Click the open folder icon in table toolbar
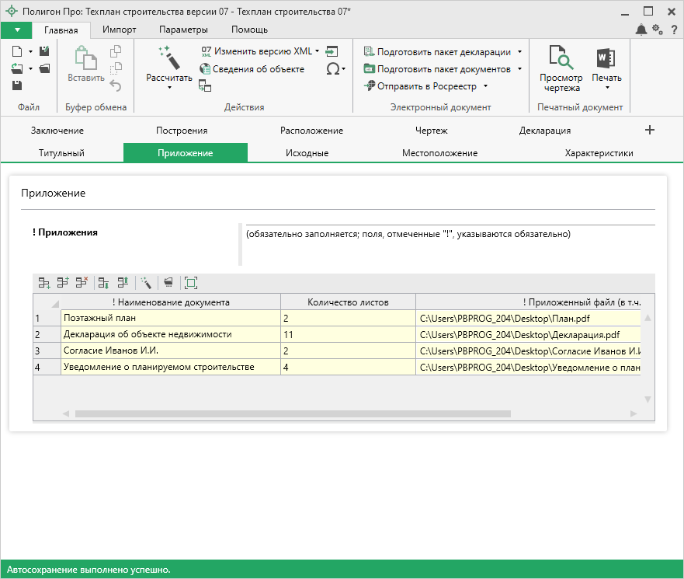This screenshot has width=684, height=579. click(168, 283)
